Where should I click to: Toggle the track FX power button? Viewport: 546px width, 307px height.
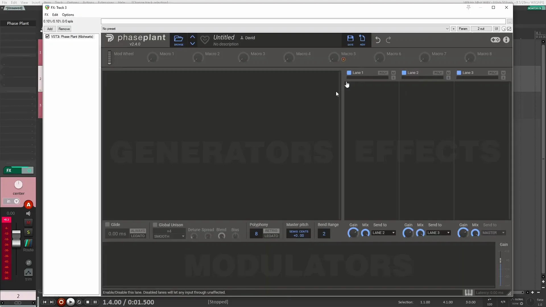pos(29,171)
